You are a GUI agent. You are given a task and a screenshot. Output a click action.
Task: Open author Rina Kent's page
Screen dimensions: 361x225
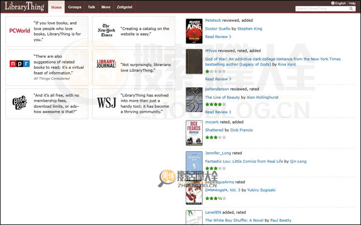(x=287, y=64)
